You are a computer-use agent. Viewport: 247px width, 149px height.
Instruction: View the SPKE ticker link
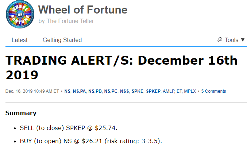pyautogui.click(x=138, y=91)
